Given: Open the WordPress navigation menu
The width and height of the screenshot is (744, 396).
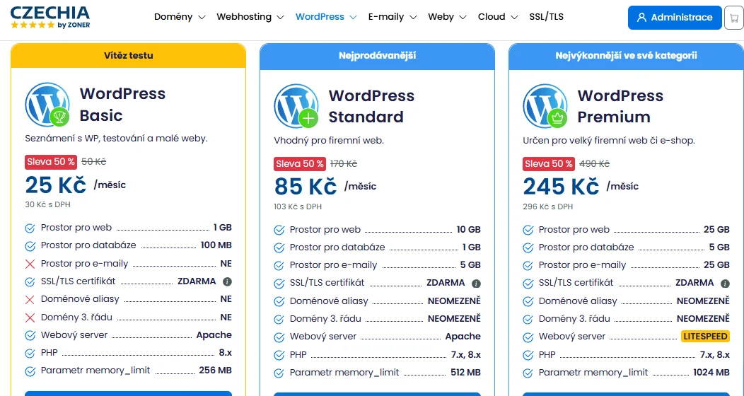Looking at the screenshot, I should 326,17.
